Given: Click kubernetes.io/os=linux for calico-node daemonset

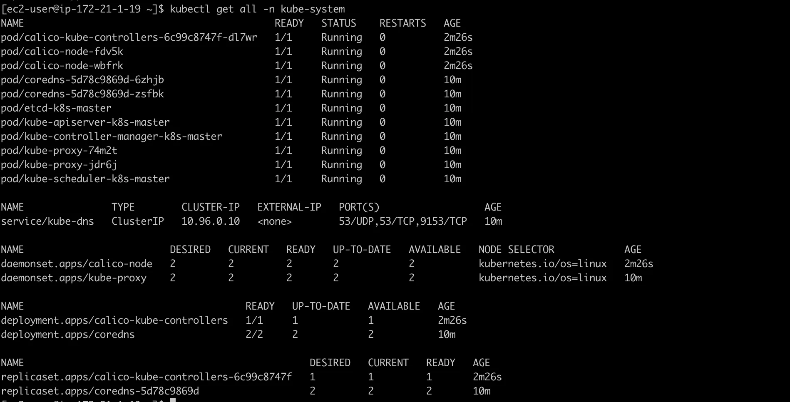Looking at the screenshot, I should [x=543, y=264].
